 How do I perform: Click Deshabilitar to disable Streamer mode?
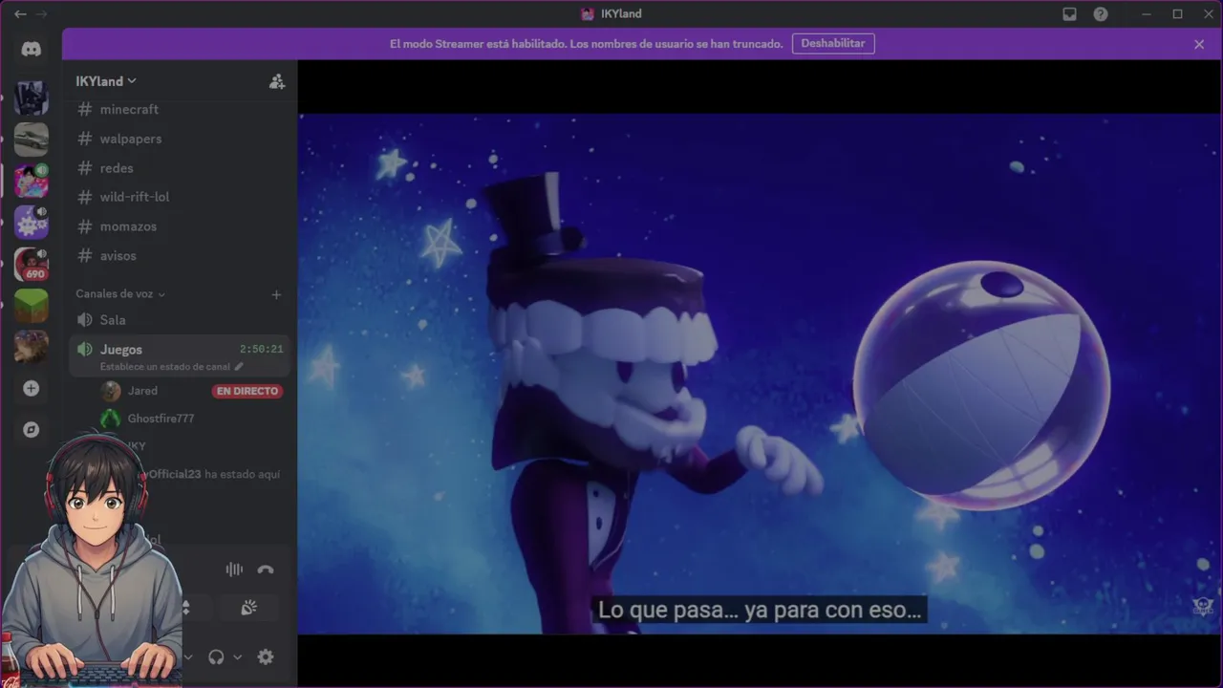pos(833,44)
